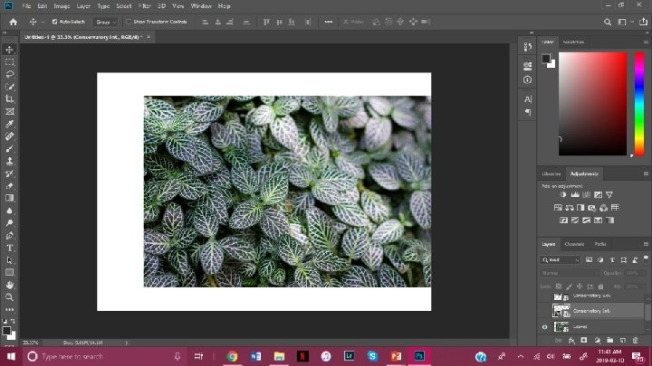Open the Info panel icon
Viewport: 652px width, 366px height.
coord(527,80)
